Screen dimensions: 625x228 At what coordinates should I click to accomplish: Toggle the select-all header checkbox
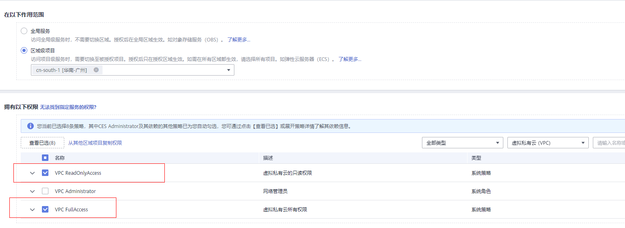45,158
